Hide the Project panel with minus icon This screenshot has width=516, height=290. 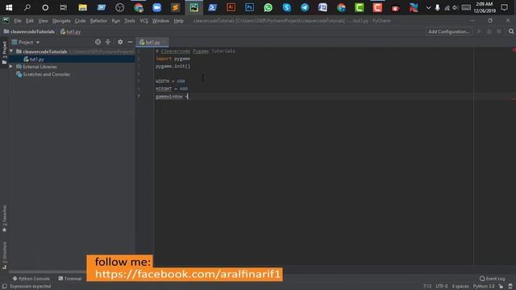click(x=130, y=42)
